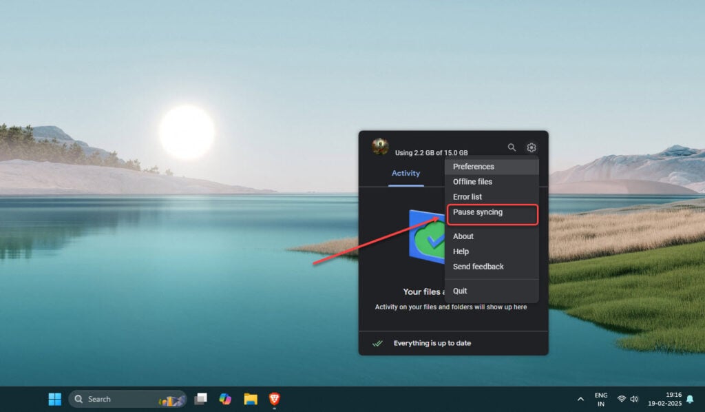The image size is (705, 412).
Task: Click the volume speaker tray icon
Action: pyautogui.click(x=634, y=399)
